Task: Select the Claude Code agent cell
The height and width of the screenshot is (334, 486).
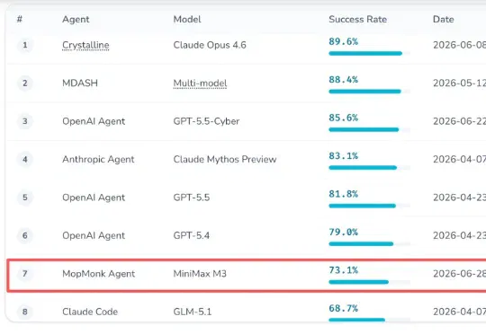Action: point(90,312)
